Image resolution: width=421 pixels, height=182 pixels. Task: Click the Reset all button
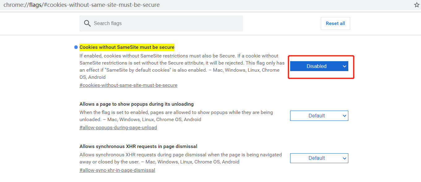(x=335, y=23)
